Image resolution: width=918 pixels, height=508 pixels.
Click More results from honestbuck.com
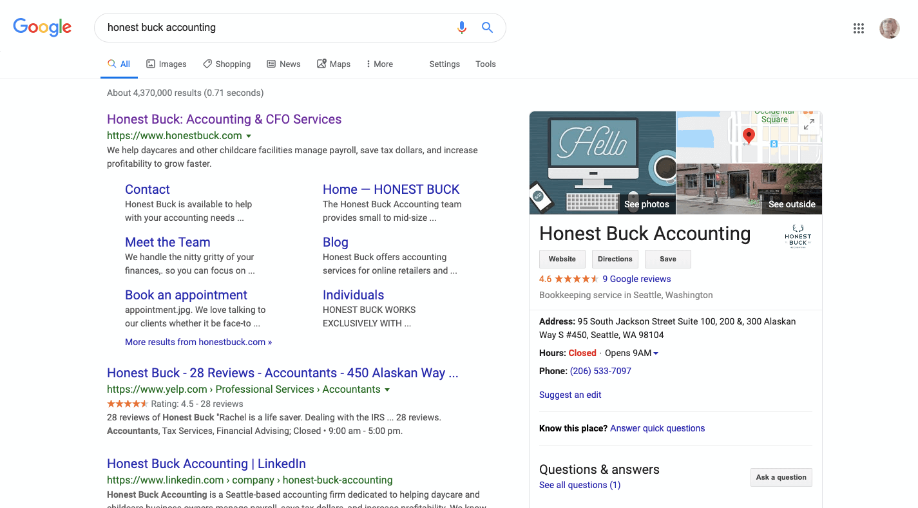(x=198, y=342)
